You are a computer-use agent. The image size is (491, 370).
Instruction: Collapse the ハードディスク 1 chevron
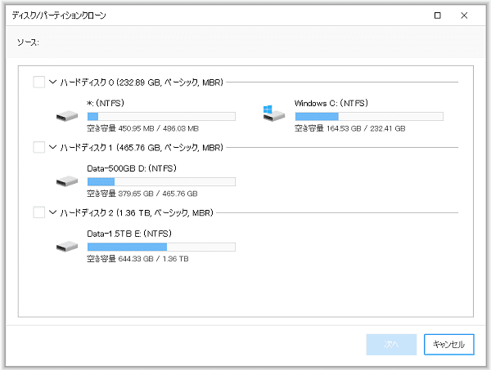[x=54, y=147]
